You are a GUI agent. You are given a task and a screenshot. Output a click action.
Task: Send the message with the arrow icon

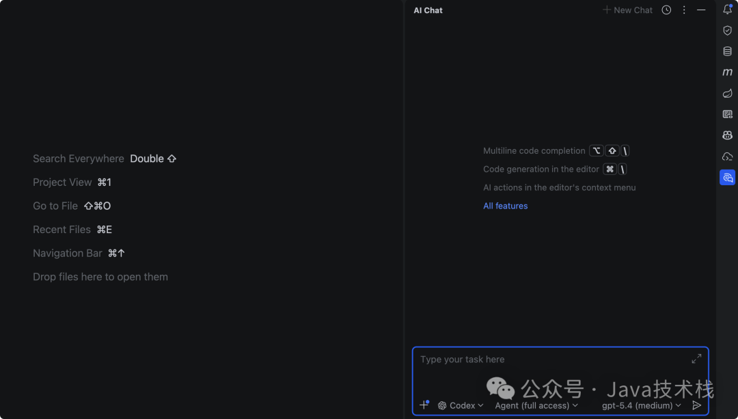click(697, 405)
